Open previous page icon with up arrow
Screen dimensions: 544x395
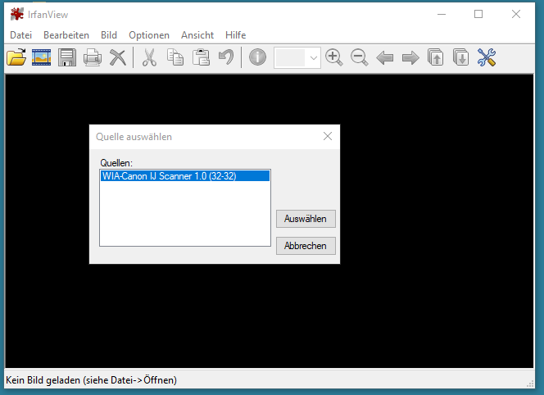point(435,57)
